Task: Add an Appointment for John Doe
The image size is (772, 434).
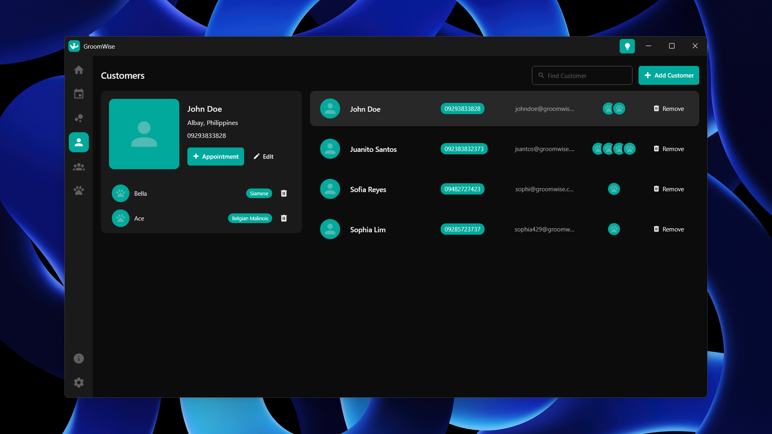Action: pos(216,157)
